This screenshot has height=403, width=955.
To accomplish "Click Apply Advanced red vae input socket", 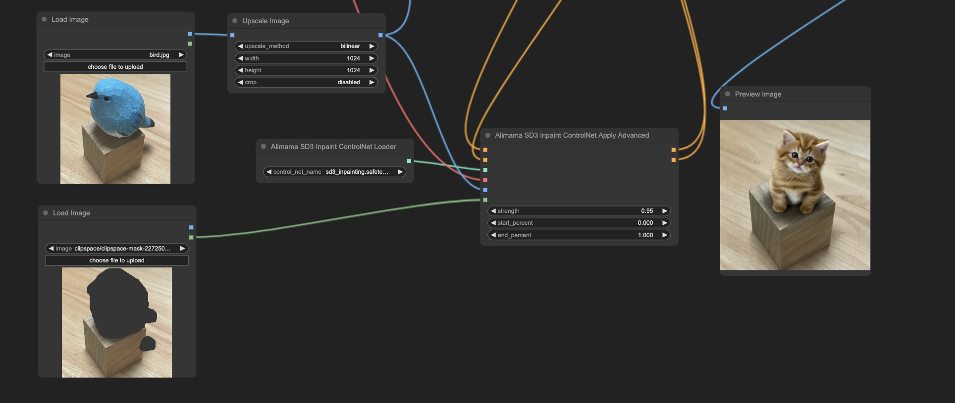I will pos(485,180).
